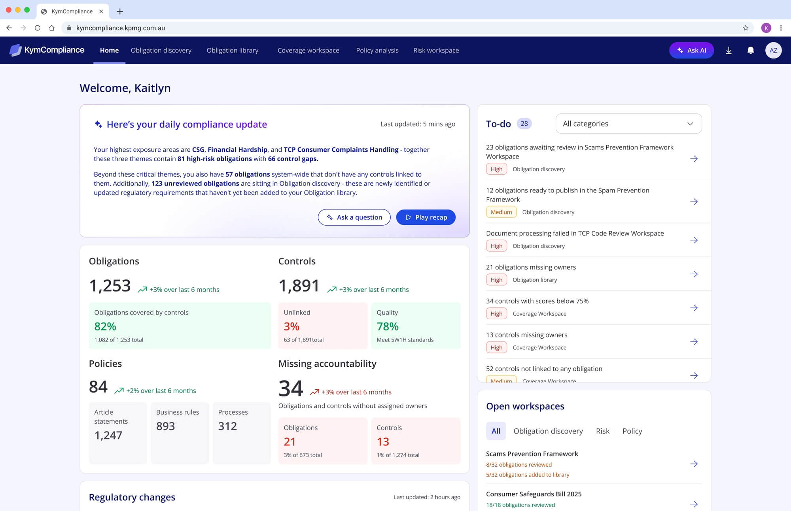This screenshot has width=791, height=511.
Task: Open arrow for 12 obligations ready to publish
Action: [x=694, y=202]
